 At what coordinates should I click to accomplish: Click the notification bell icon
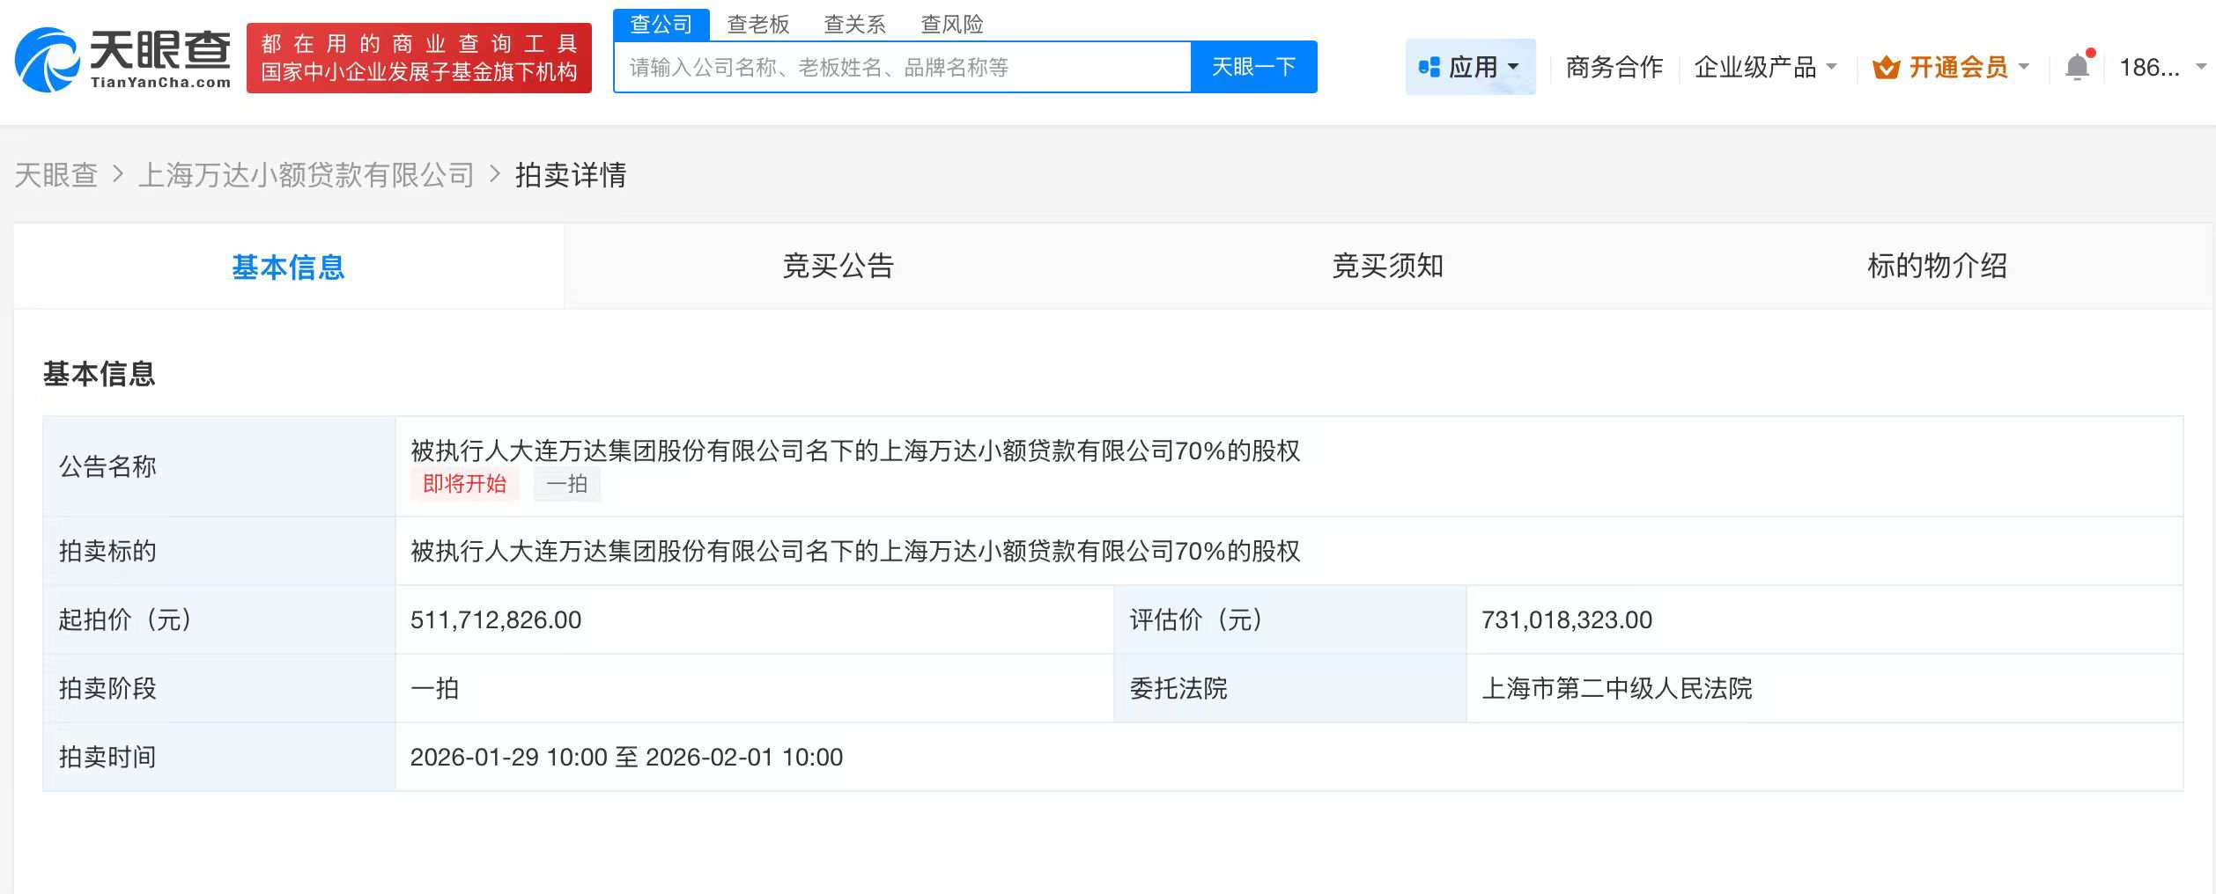click(x=2077, y=66)
